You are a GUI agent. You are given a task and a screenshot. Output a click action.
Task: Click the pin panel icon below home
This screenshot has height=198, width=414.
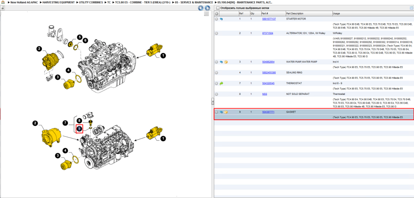click(x=2, y=8)
